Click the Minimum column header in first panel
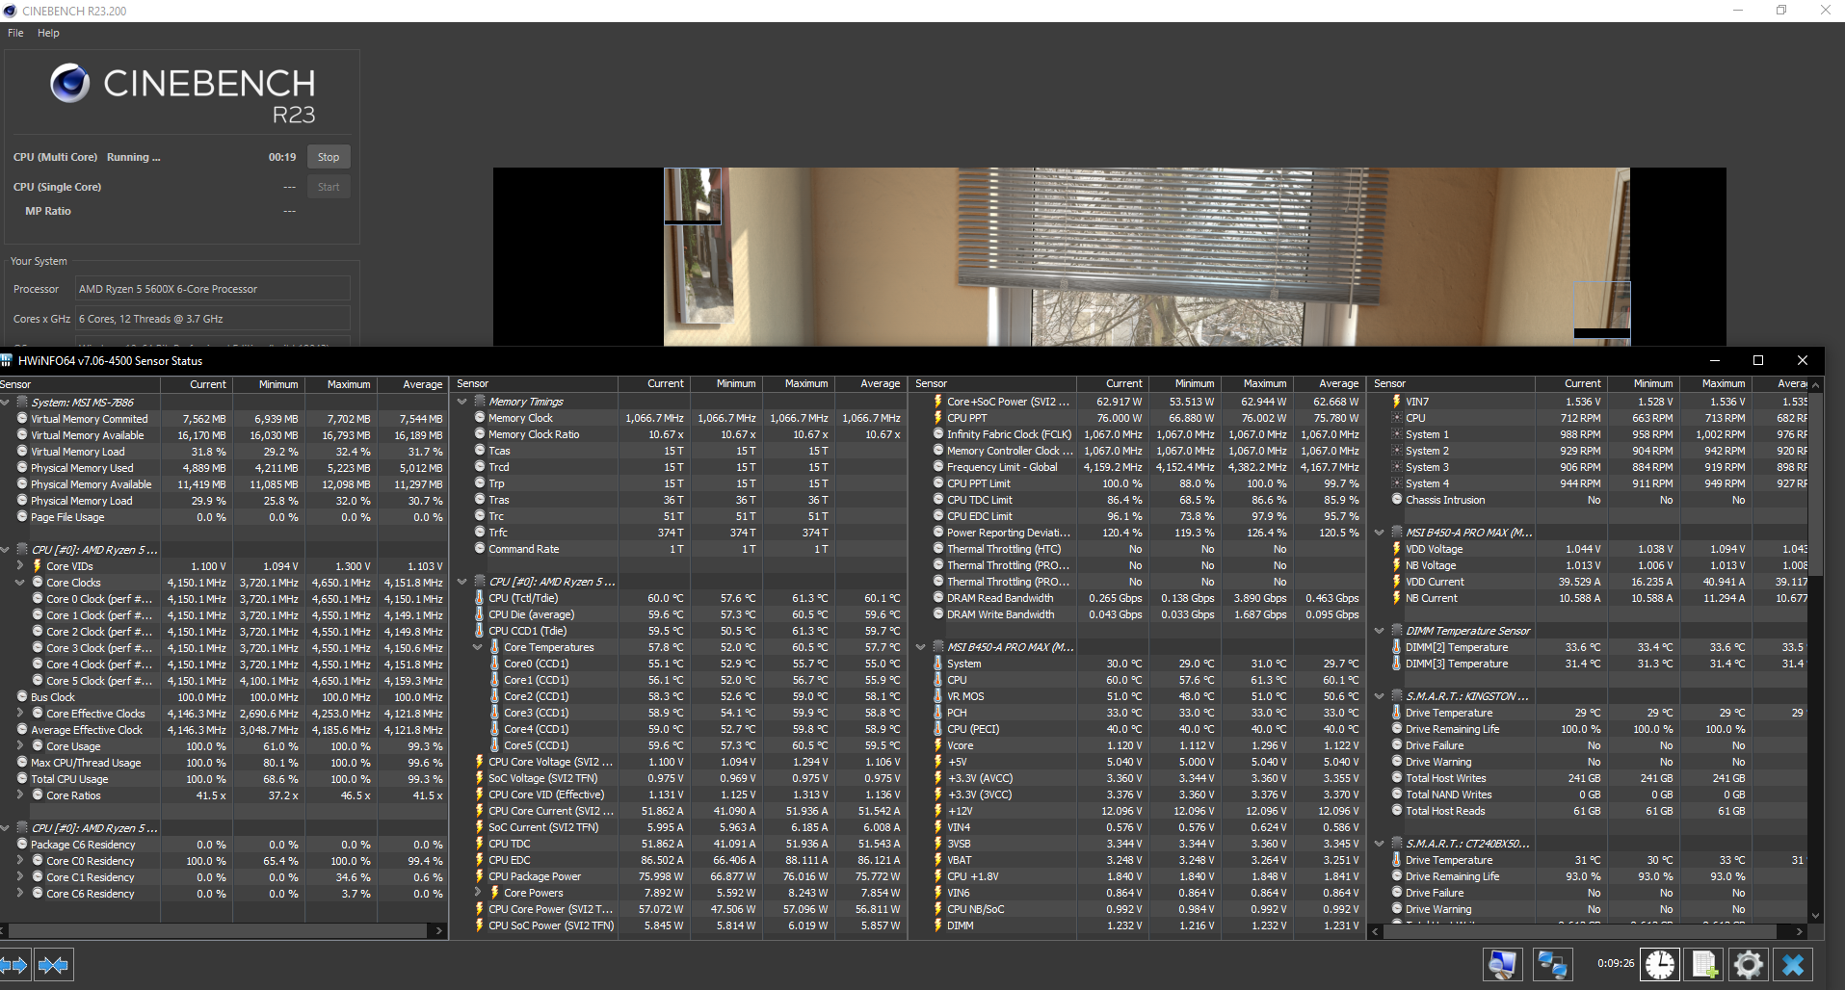The height and width of the screenshot is (990, 1845). click(269, 384)
